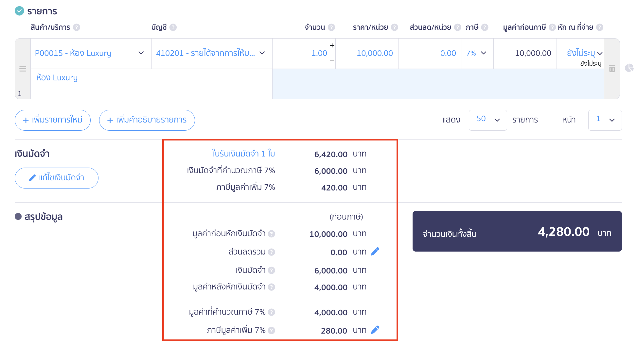
Task: Click the trash icon to delete row 1
Action: coord(612,69)
